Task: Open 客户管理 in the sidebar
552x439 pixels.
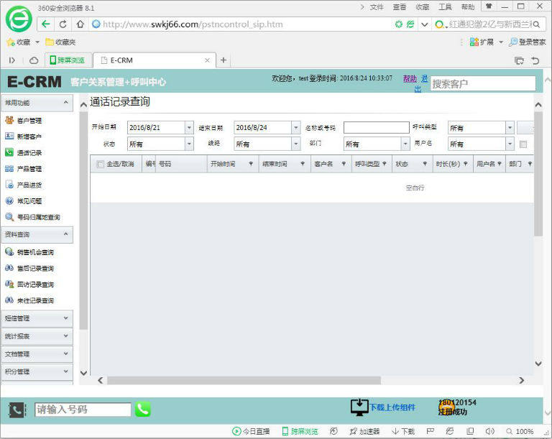Action: (29, 121)
